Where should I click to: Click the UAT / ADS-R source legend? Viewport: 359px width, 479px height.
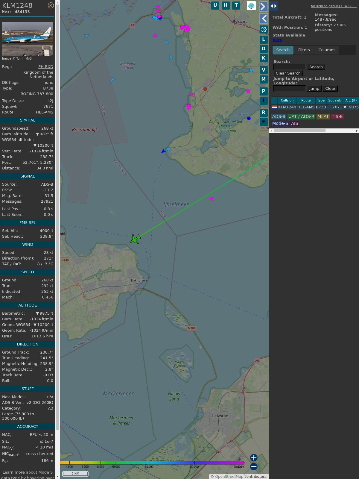click(301, 117)
